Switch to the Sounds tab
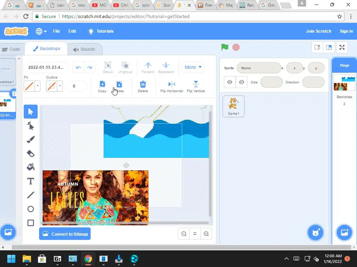 (84, 49)
